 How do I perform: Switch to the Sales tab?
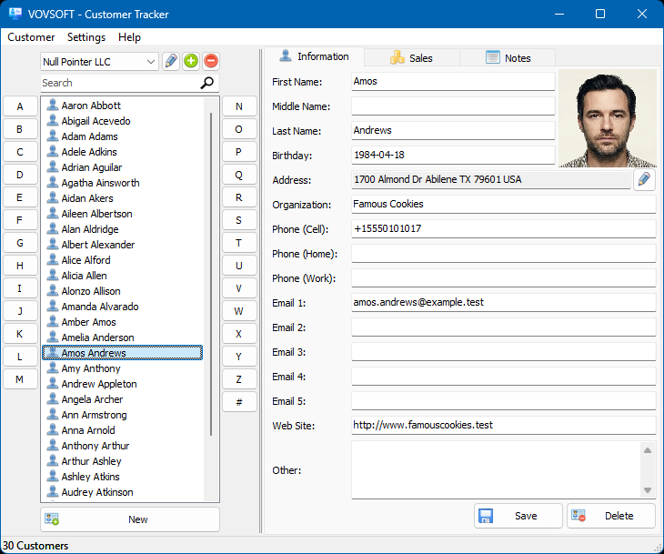pyautogui.click(x=411, y=57)
